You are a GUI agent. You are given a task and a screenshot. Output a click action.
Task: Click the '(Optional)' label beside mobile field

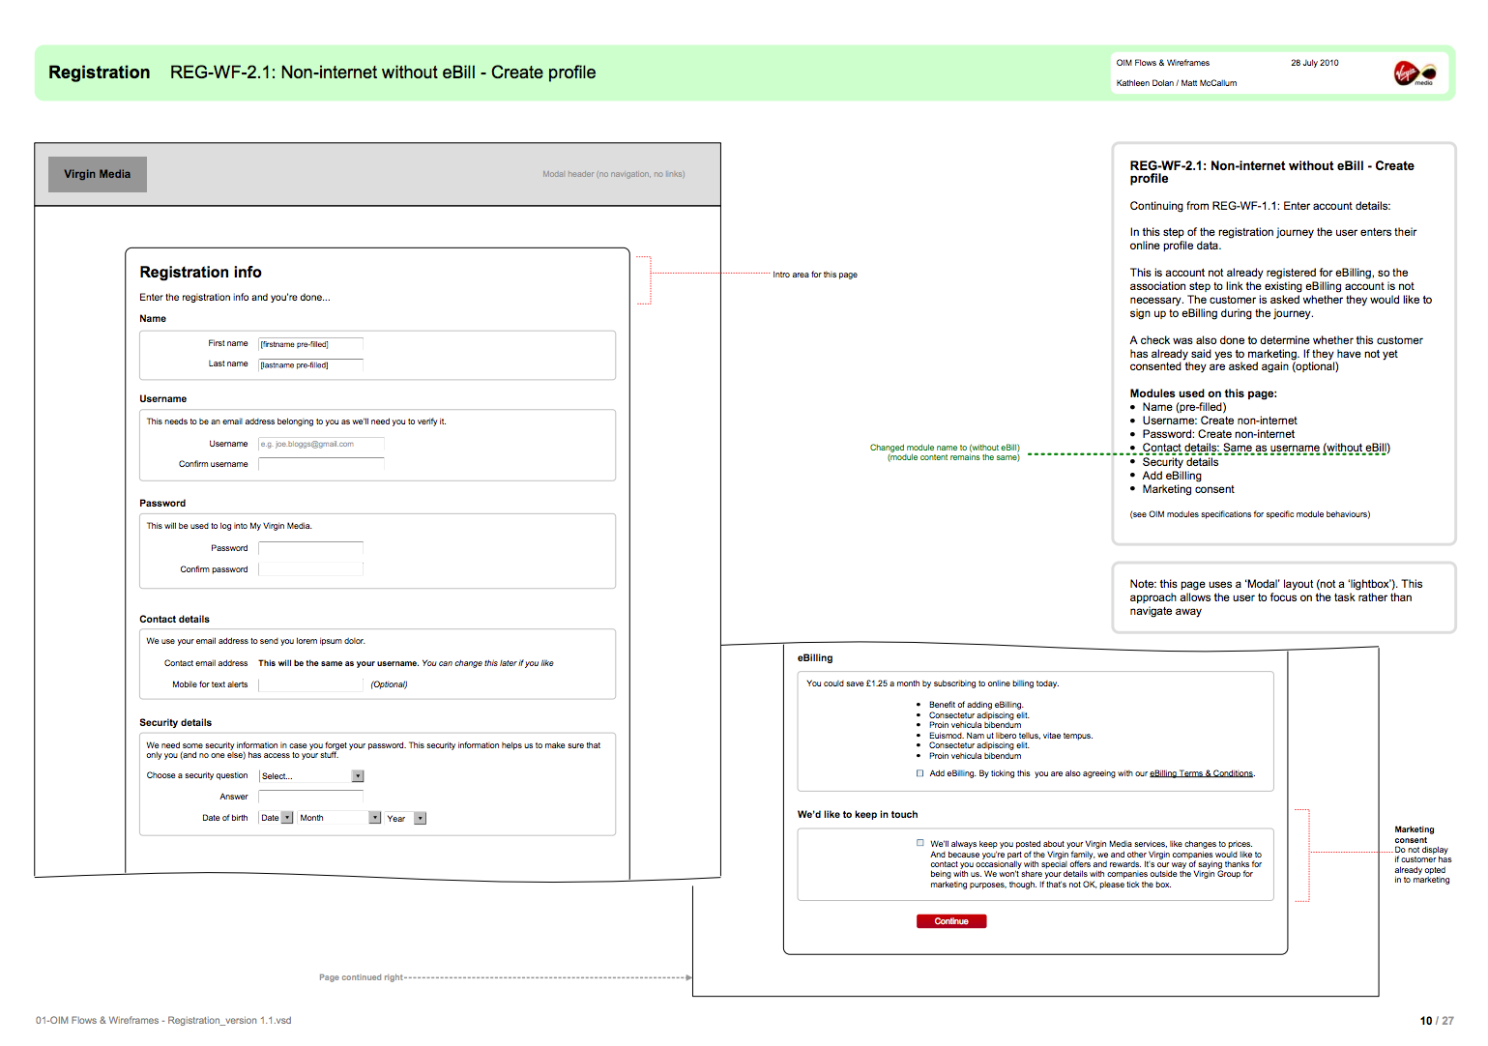pos(389,684)
